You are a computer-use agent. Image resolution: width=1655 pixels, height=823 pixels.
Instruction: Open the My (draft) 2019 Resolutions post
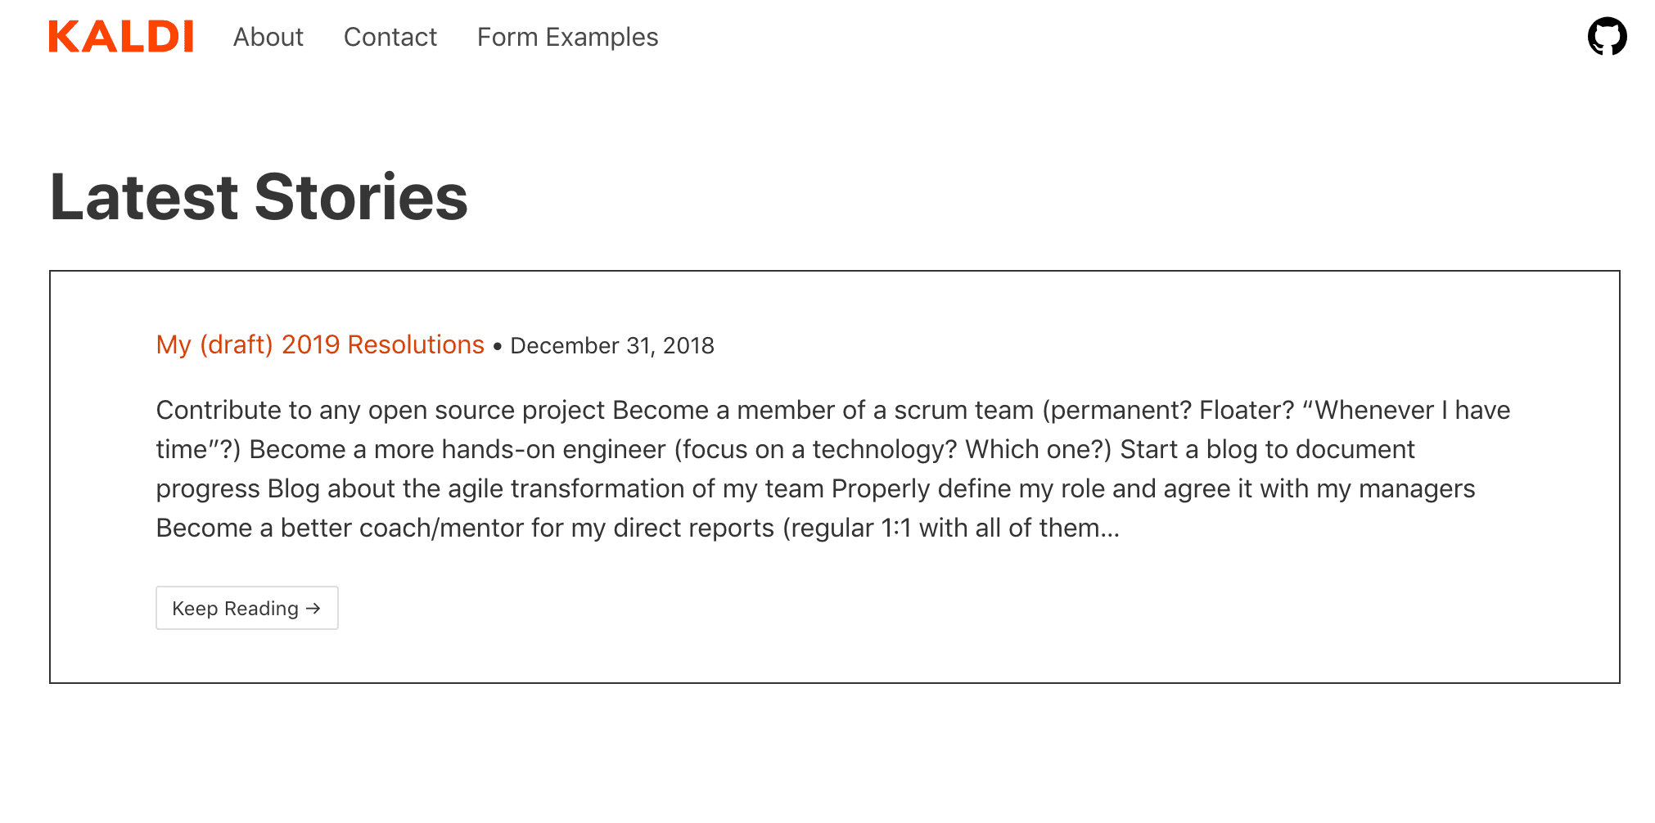click(x=320, y=344)
